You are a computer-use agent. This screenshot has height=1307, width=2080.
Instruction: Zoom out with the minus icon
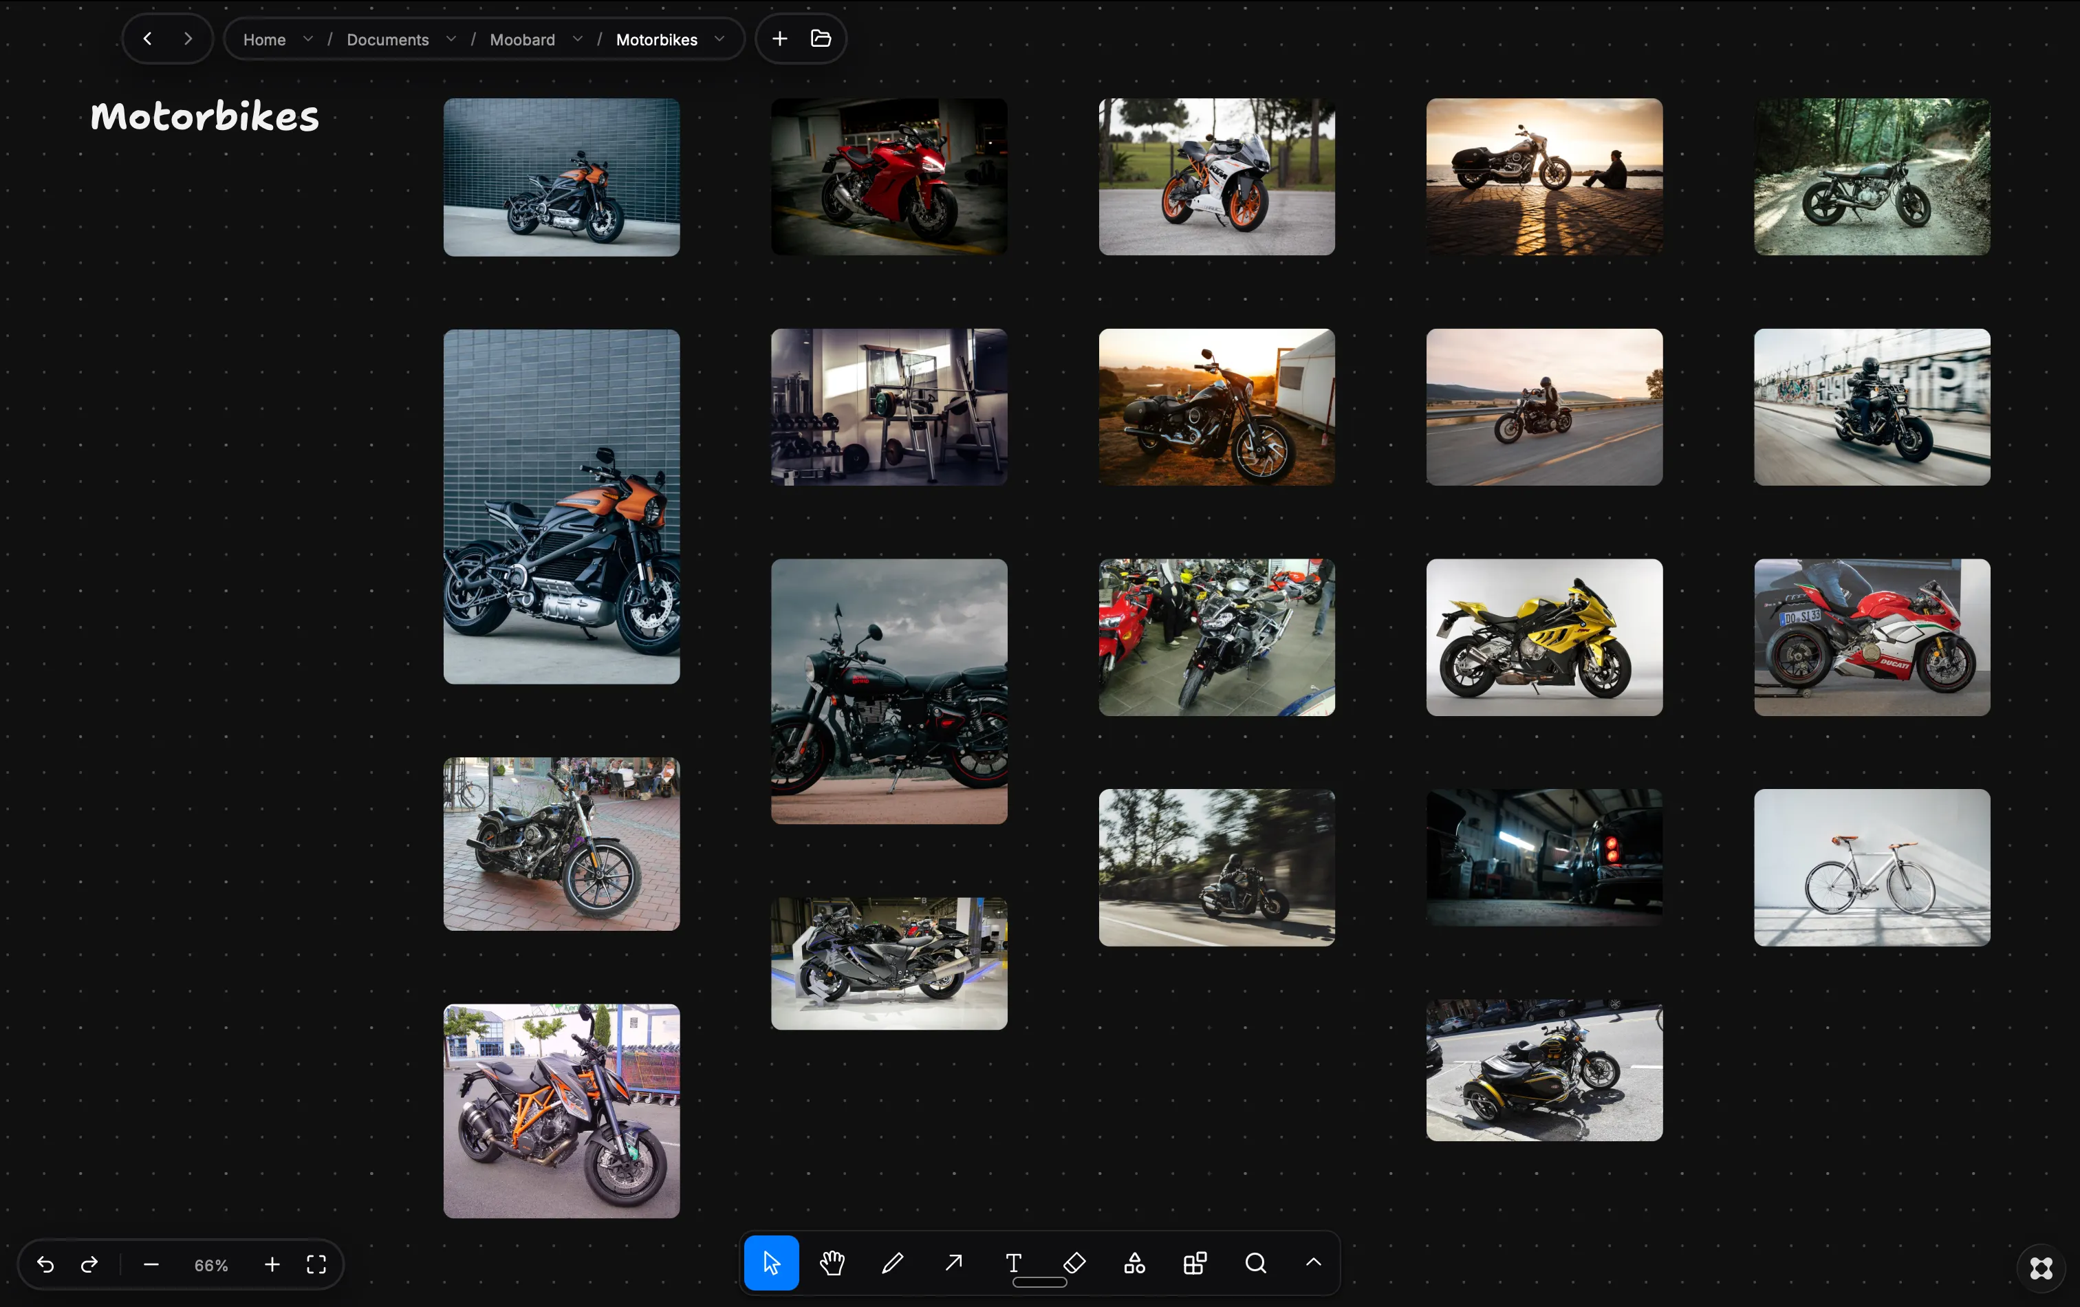[151, 1264]
